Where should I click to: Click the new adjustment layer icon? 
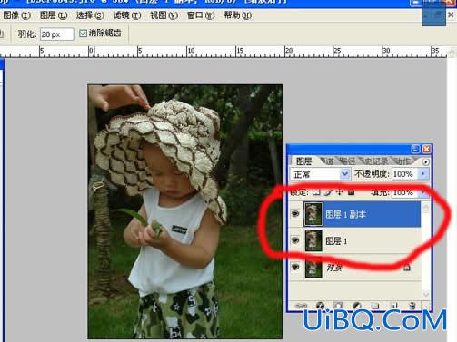357,306
